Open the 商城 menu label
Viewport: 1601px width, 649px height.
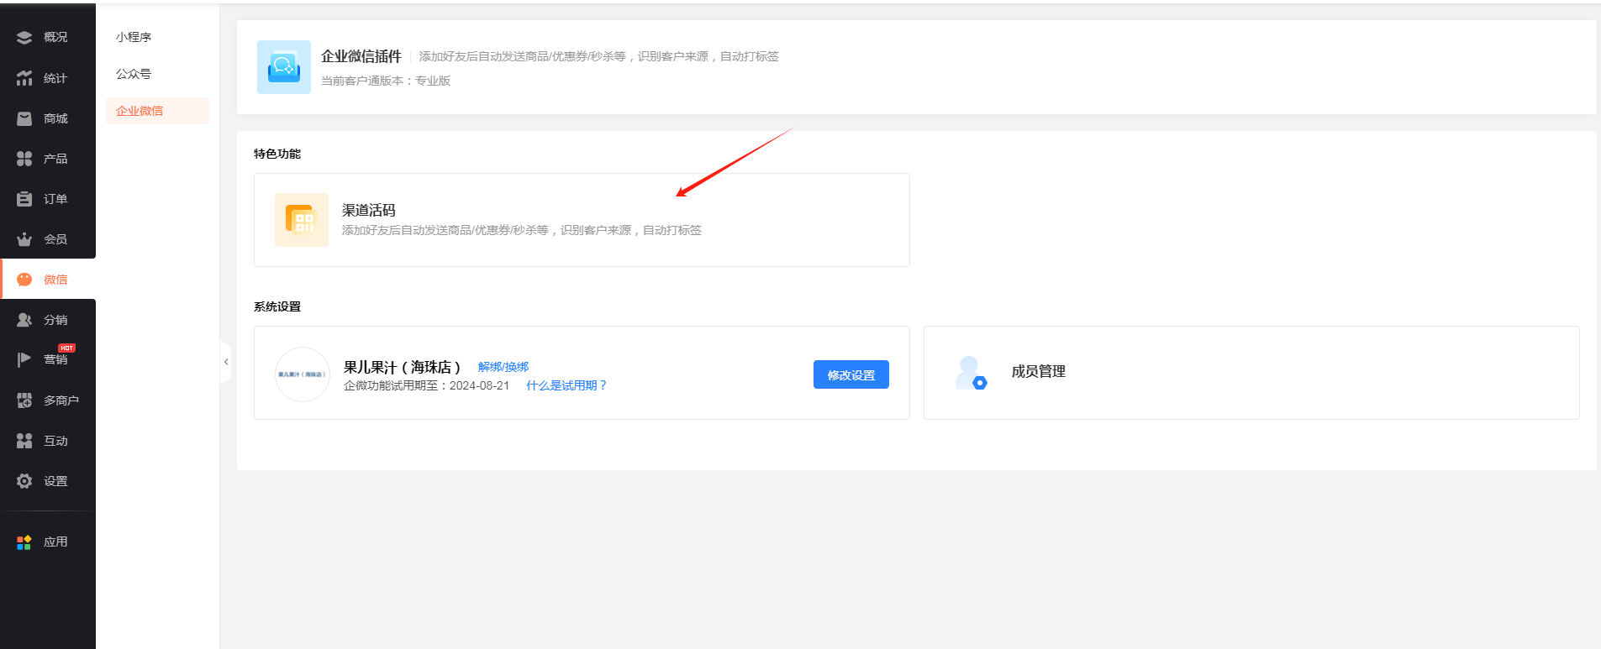[55, 118]
